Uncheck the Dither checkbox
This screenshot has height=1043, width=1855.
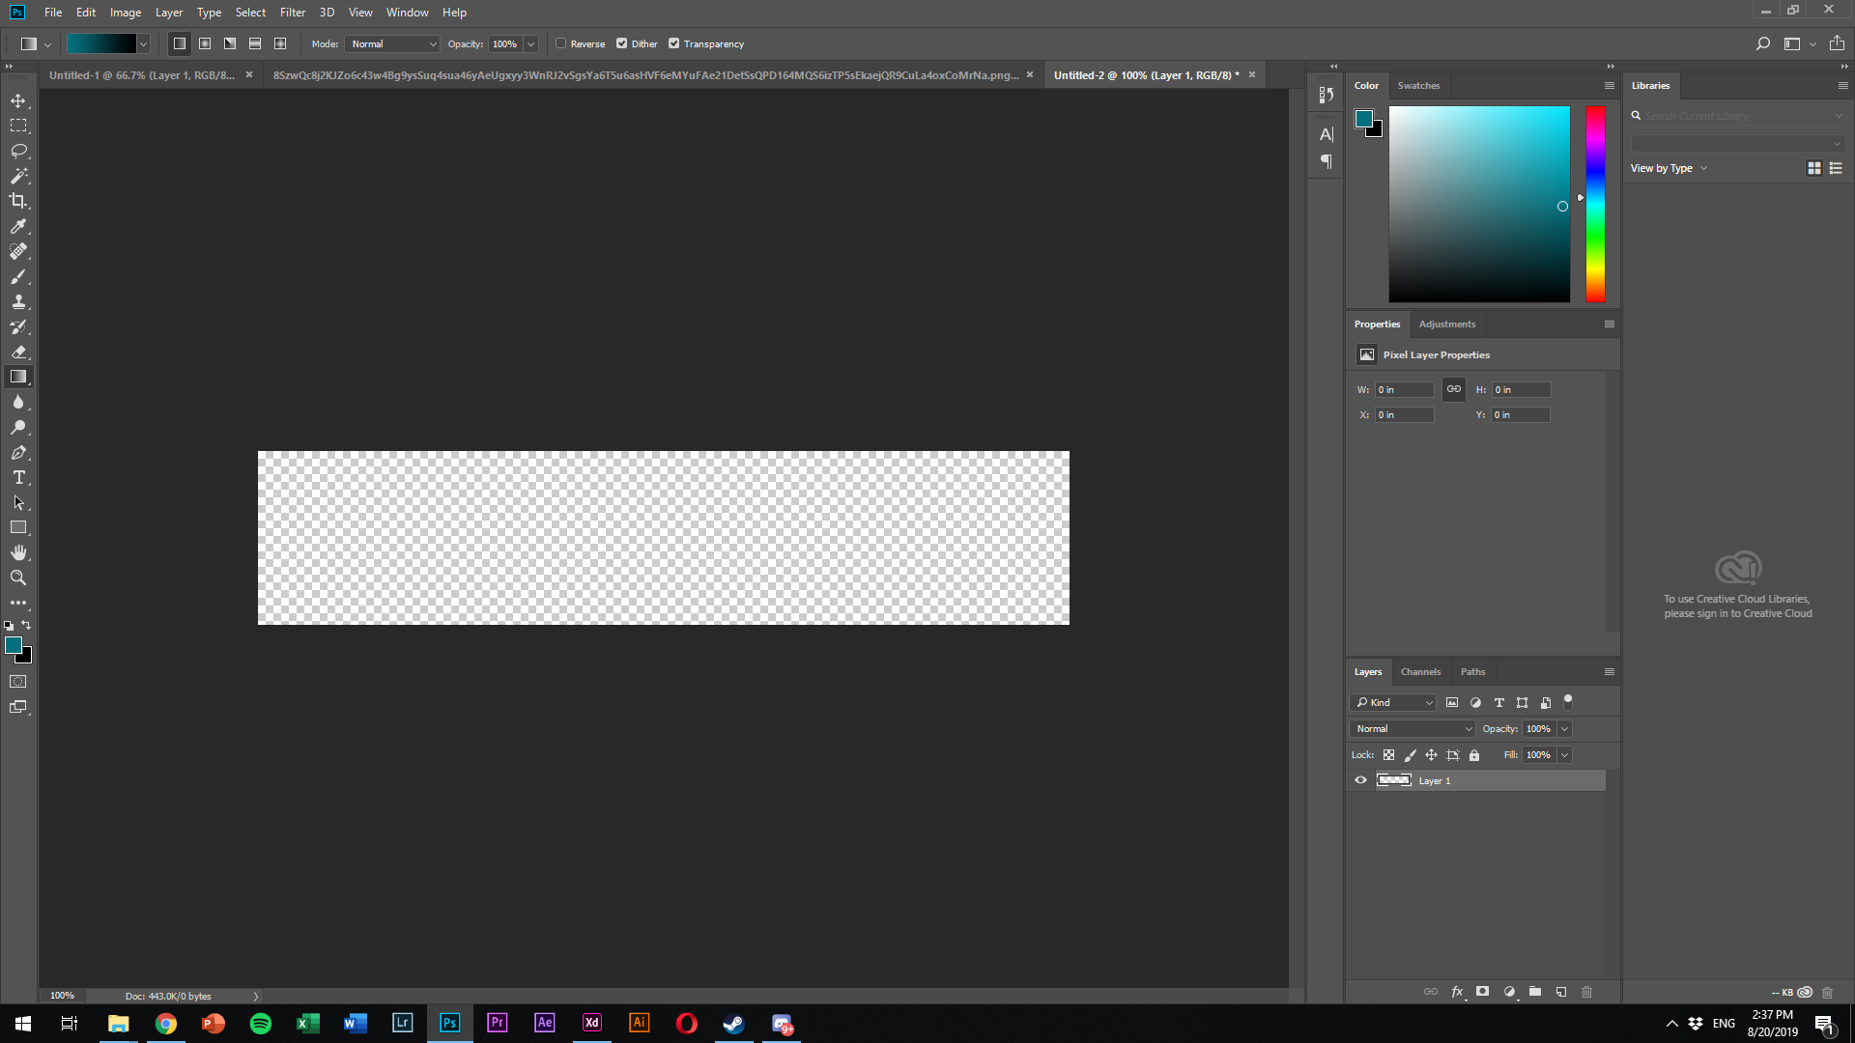tap(621, 43)
